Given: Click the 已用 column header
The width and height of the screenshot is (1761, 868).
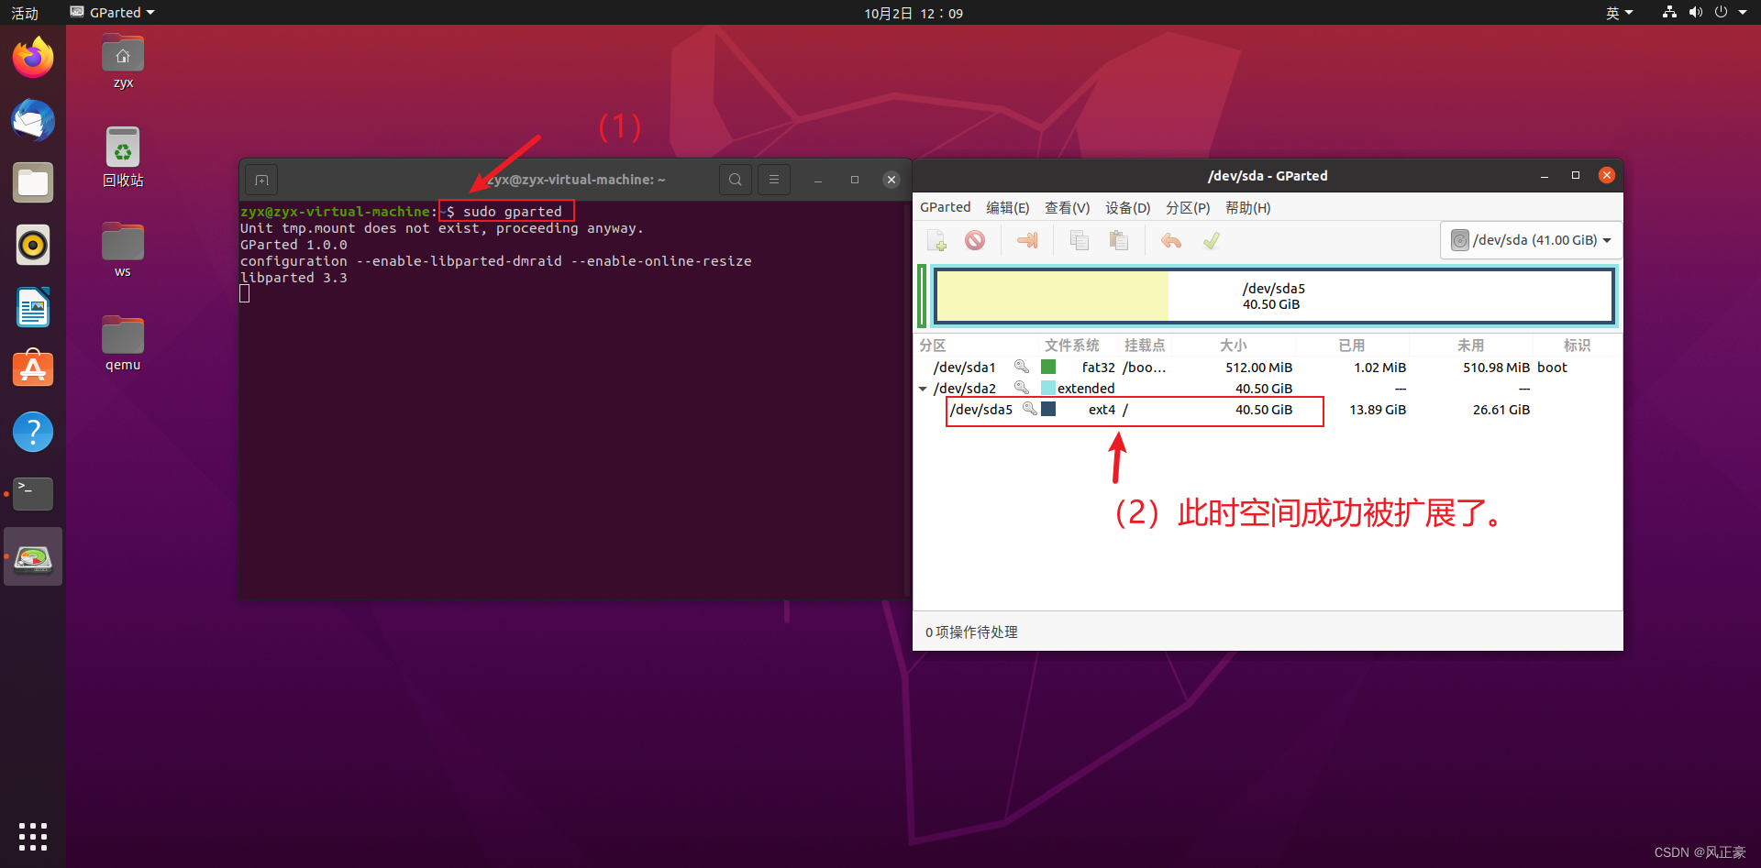Looking at the screenshot, I should [1352, 346].
